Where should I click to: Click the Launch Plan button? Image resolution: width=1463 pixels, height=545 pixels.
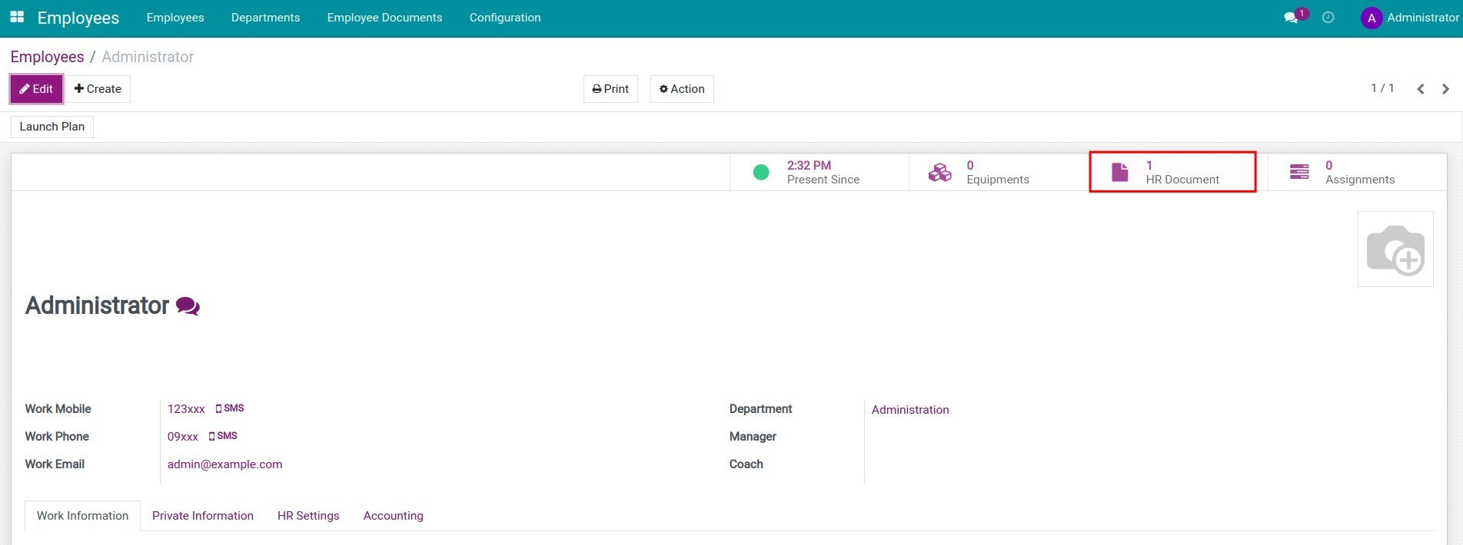pyautogui.click(x=52, y=127)
